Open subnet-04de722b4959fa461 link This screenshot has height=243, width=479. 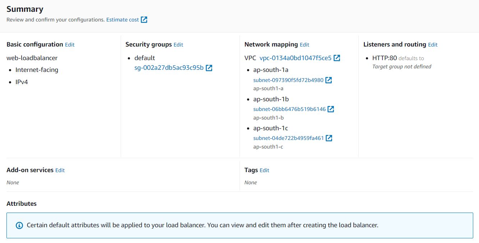[289, 138]
